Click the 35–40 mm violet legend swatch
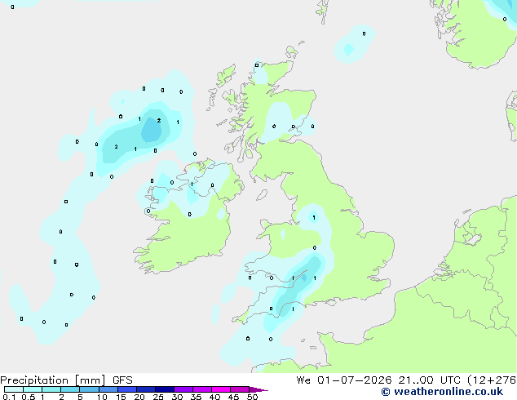 pyautogui.click(x=202, y=389)
